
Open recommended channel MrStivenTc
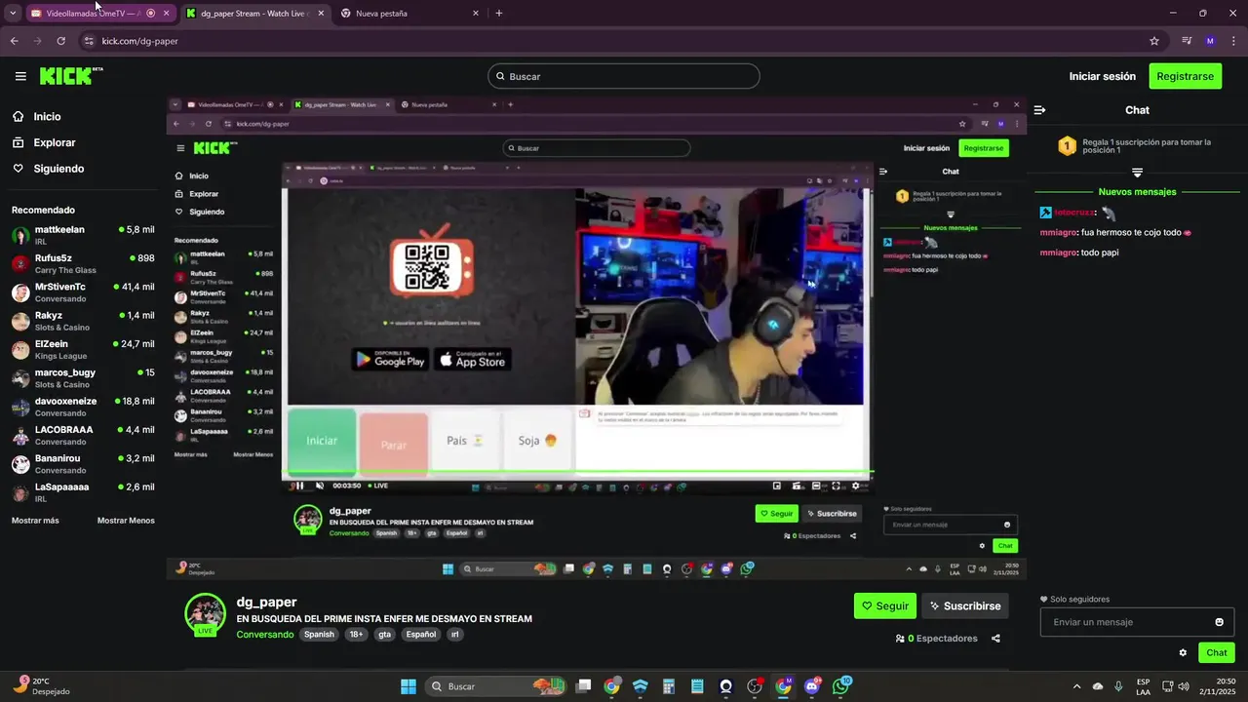coord(83,292)
